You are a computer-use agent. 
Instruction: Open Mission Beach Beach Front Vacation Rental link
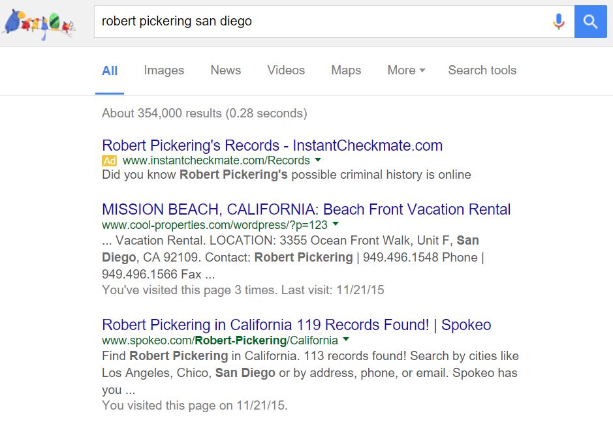point(306,209)
